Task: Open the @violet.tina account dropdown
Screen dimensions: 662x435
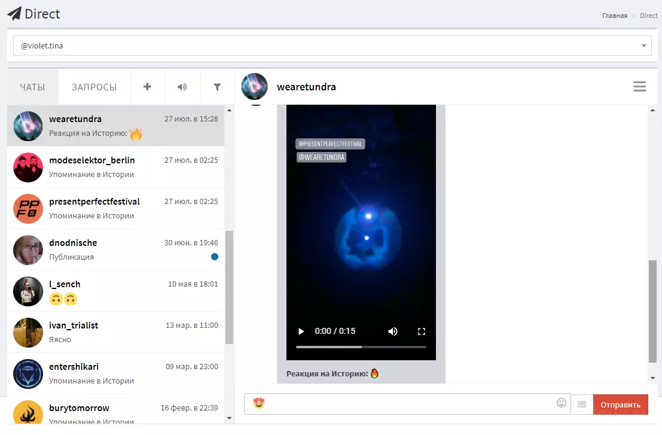Action: pyautogui.click(x=332, y=45)
